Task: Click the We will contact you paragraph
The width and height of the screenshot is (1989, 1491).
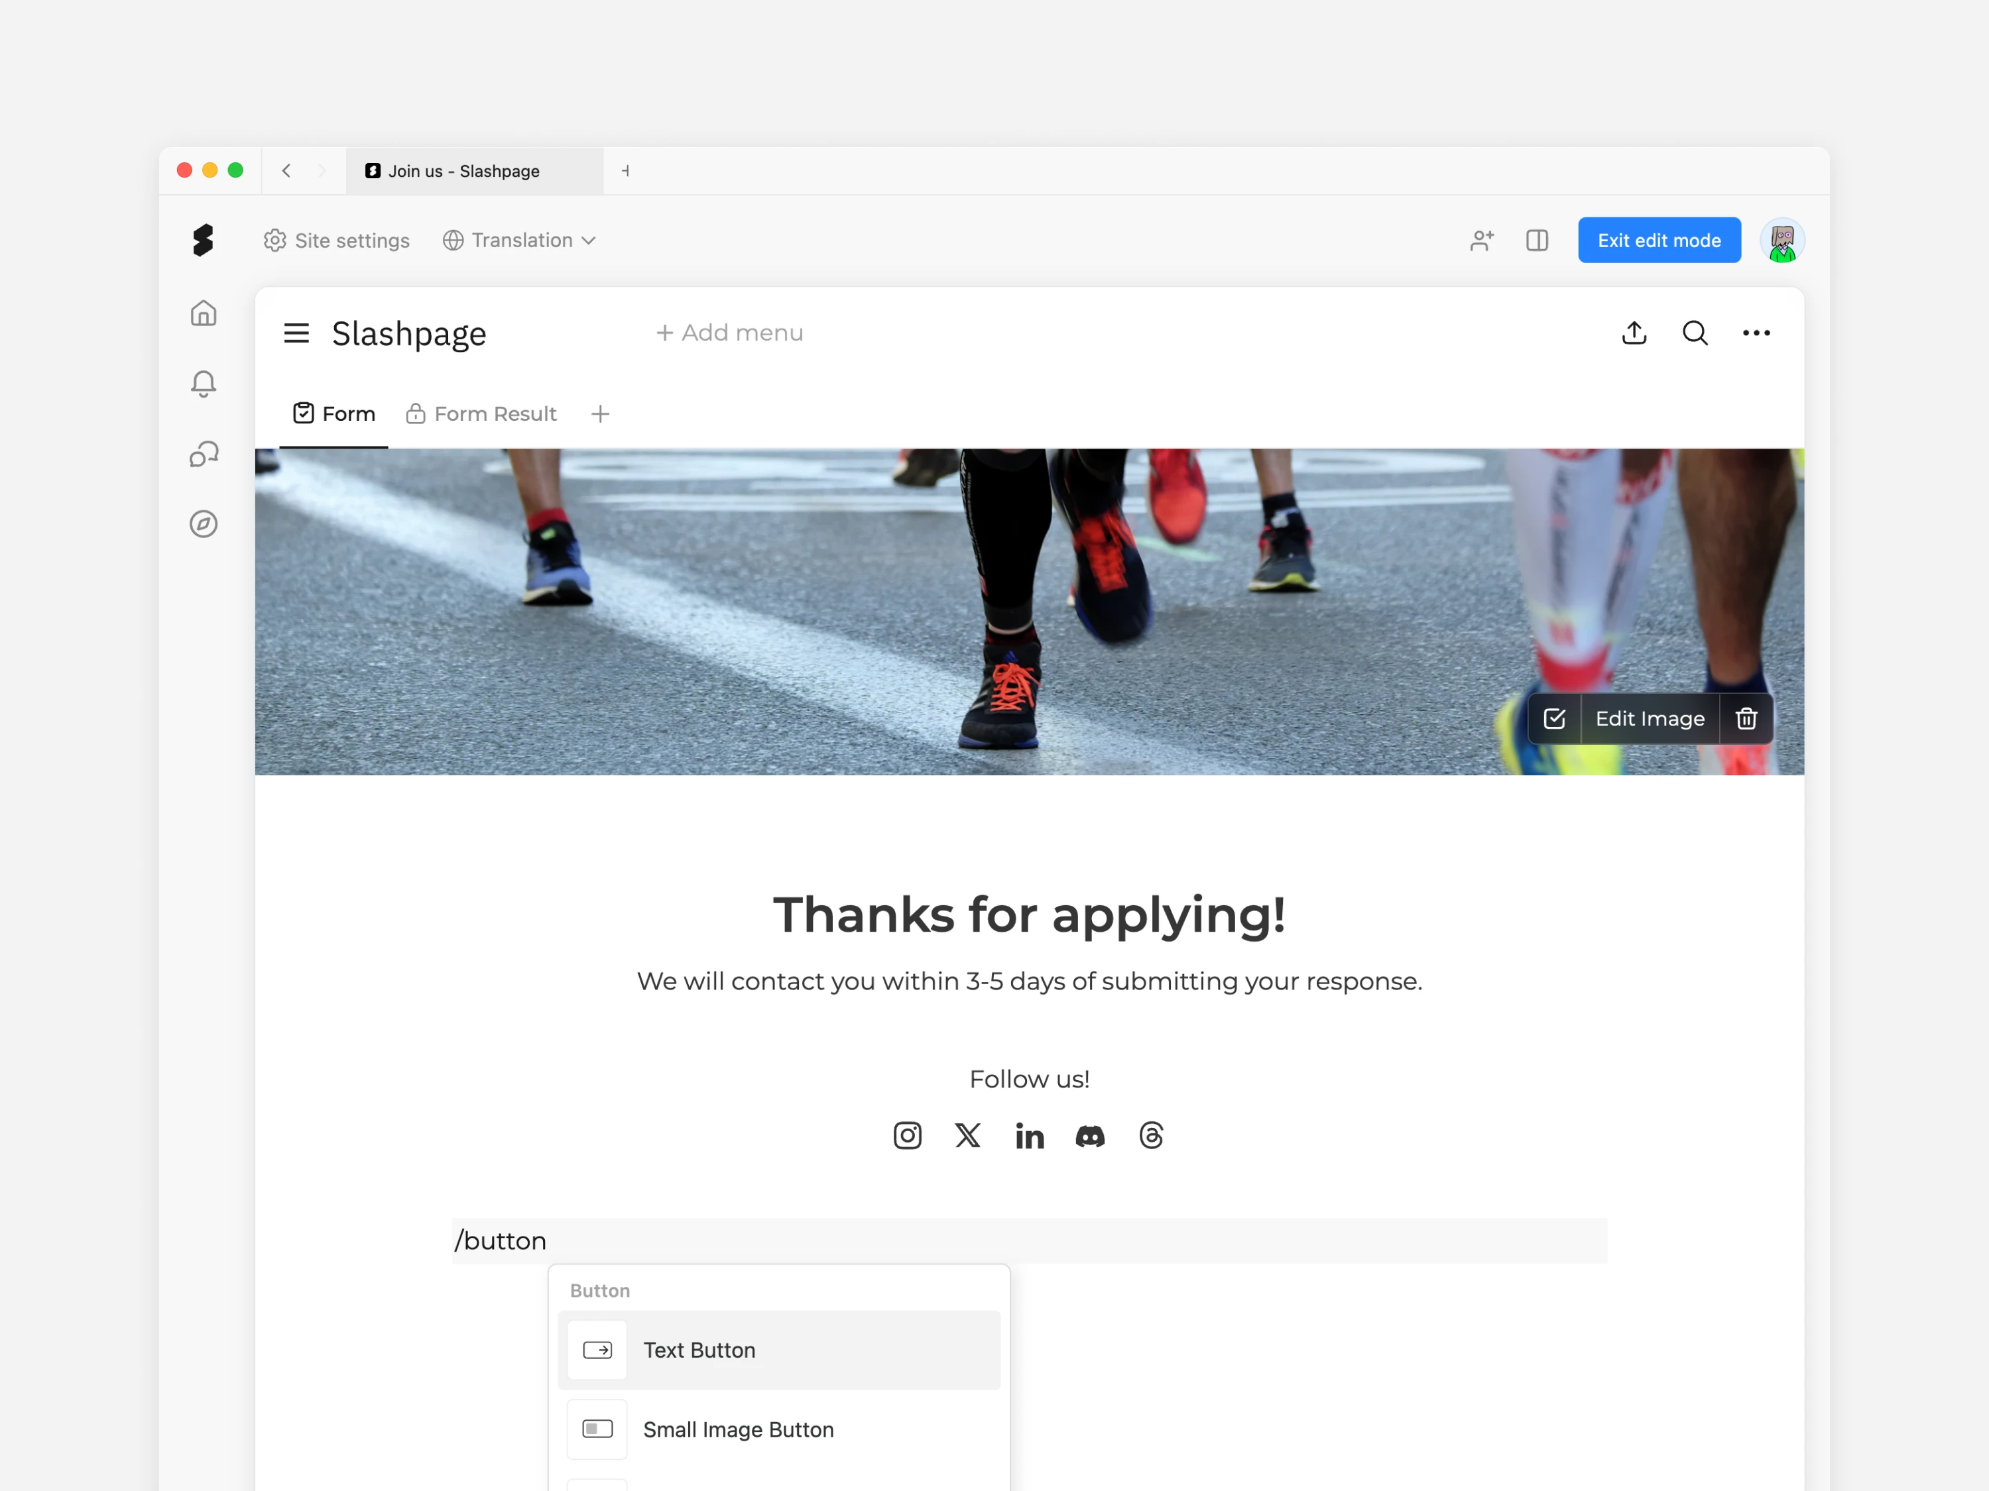Action: tap(1029, 981)
